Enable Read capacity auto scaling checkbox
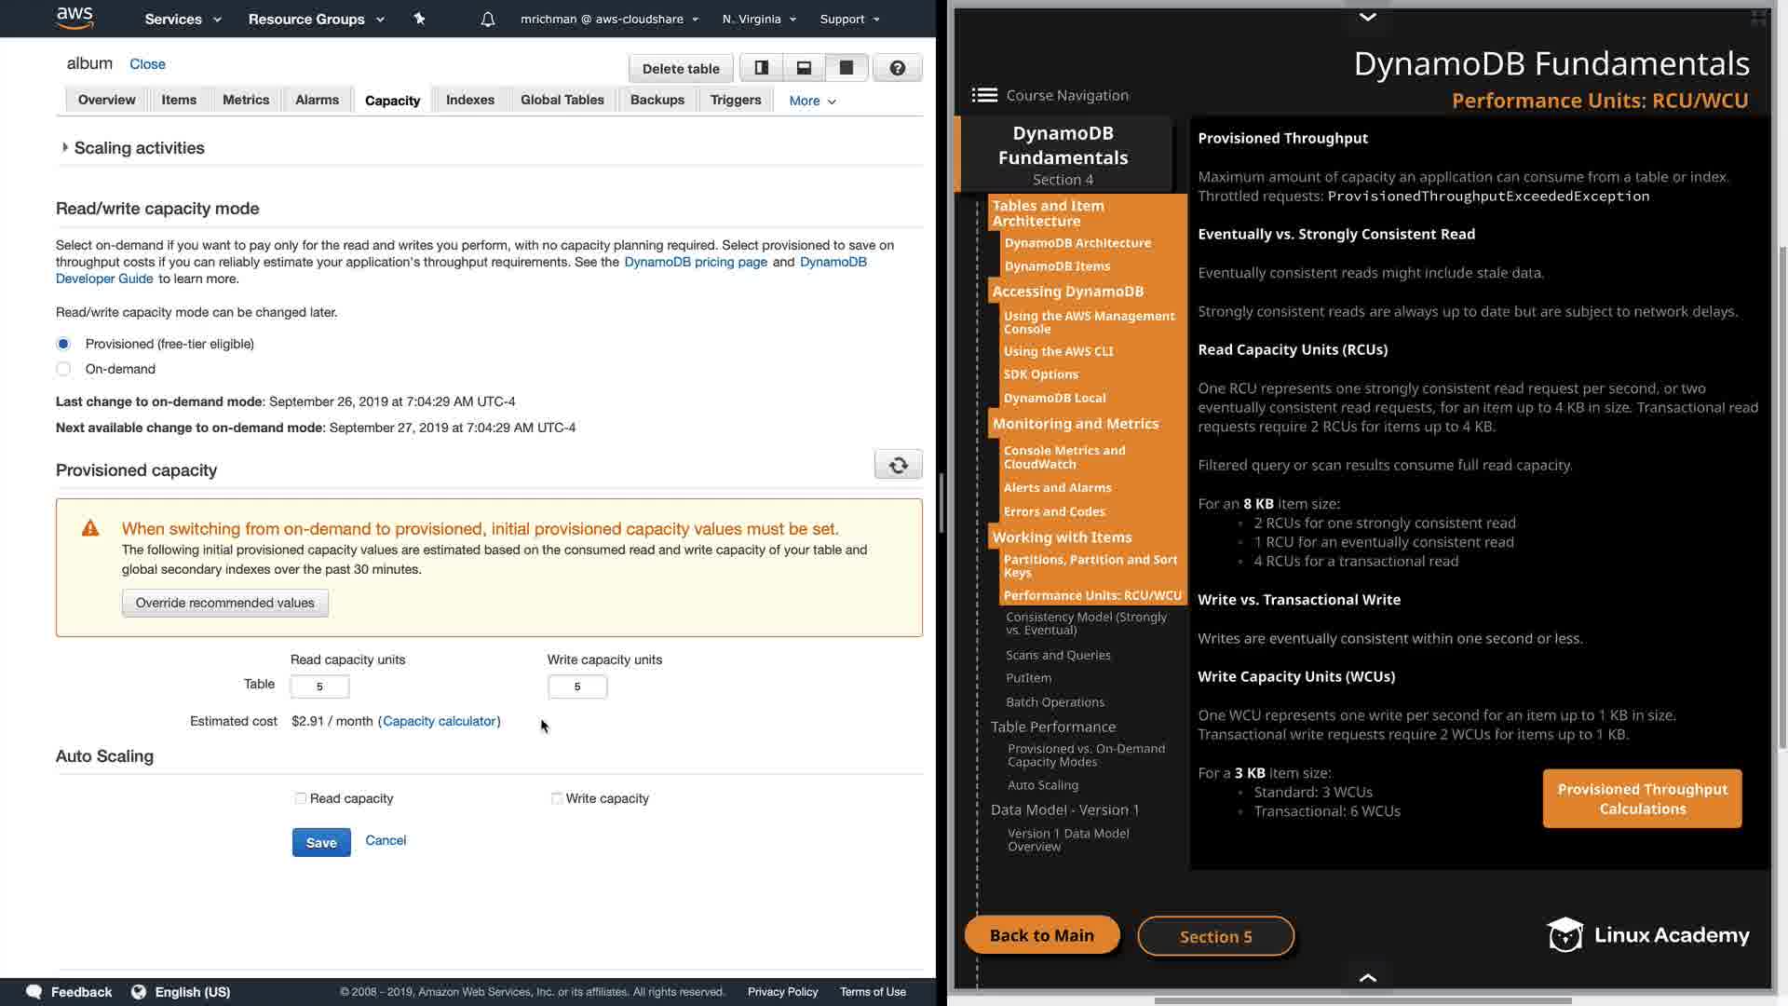Image resolution: width=1788 pixels, height=1006 pixels. 301,798
